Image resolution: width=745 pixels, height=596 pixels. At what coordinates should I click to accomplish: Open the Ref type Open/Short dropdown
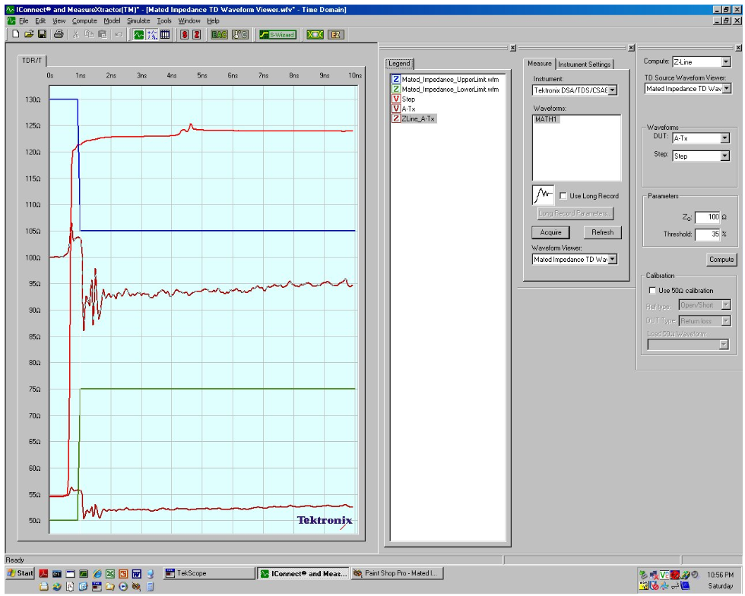click(x=725, y=305)
